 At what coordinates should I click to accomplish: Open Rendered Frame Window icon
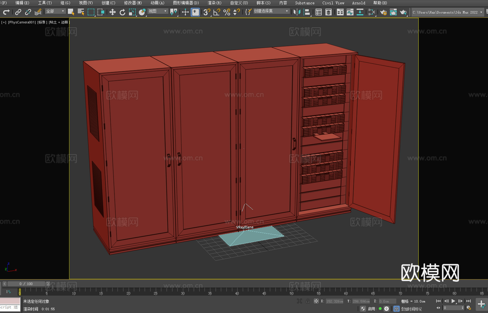coord(393,12)
